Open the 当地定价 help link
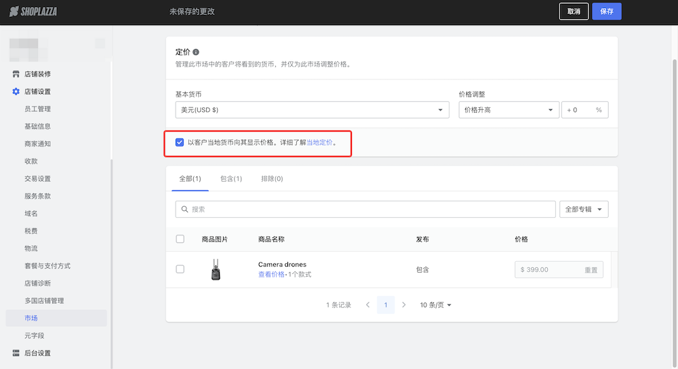The image size is (678, 369). [x=319, y=143]
